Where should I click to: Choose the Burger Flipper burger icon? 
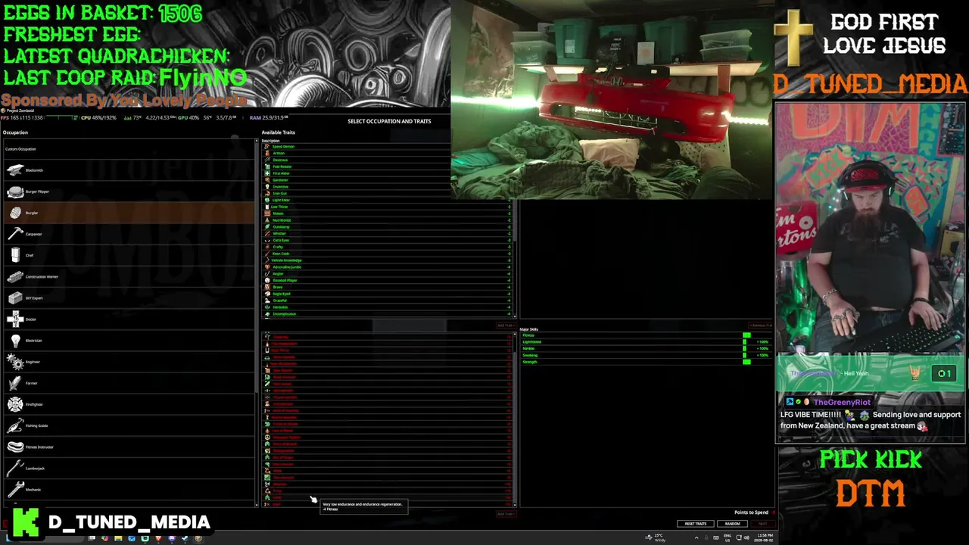click(x=15, y=192)
